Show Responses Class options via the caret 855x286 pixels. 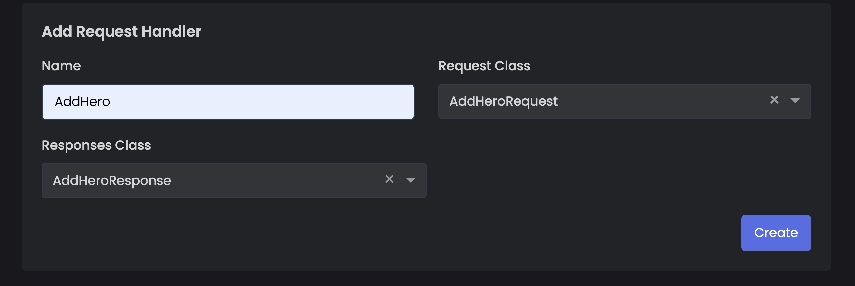tap(411, 180)
